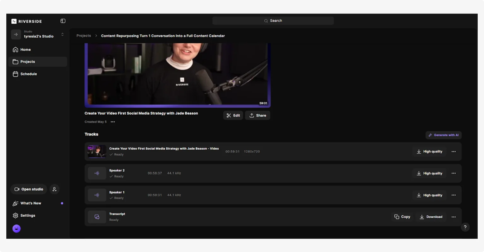The height and width of the screenshot is (252, 484).
Task: Click Generate with AI button
Action: tap(444, 135)
